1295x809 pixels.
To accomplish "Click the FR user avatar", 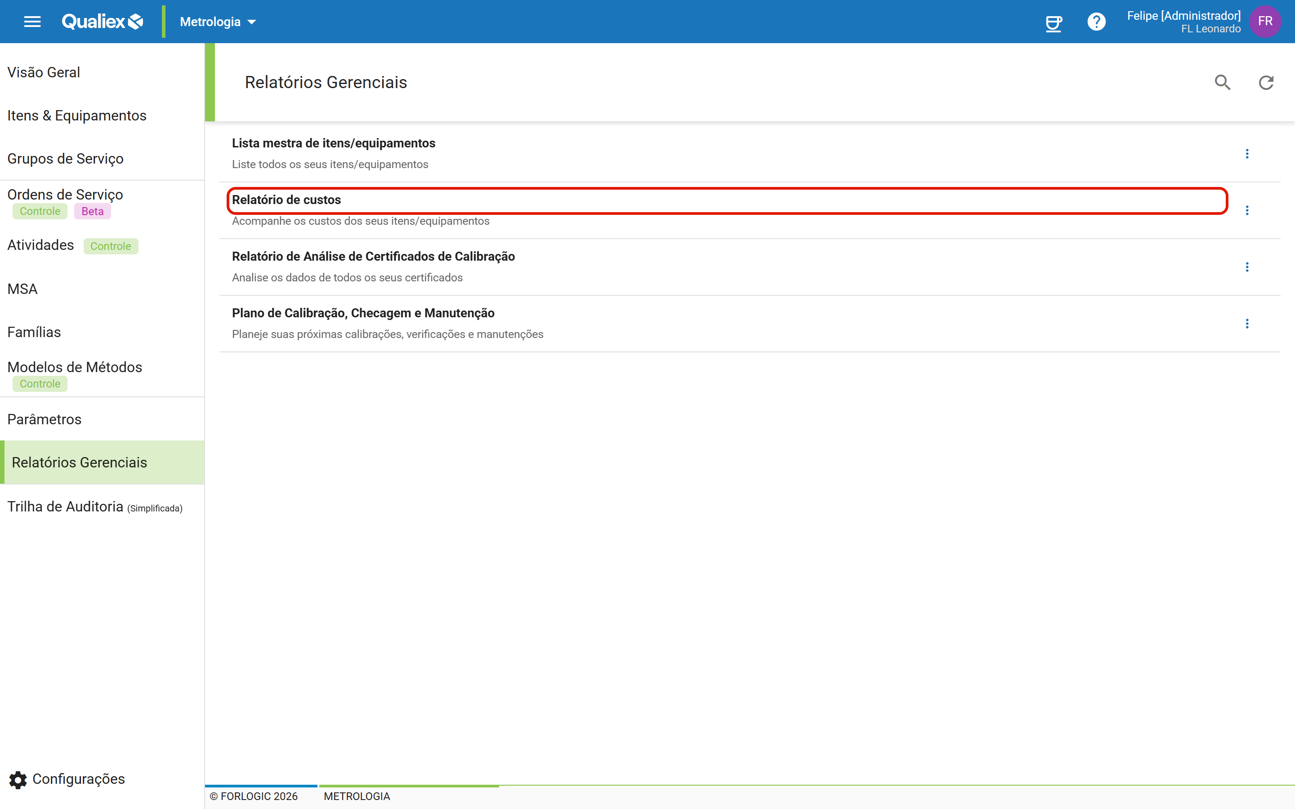I will click(x=1265, y=22).
